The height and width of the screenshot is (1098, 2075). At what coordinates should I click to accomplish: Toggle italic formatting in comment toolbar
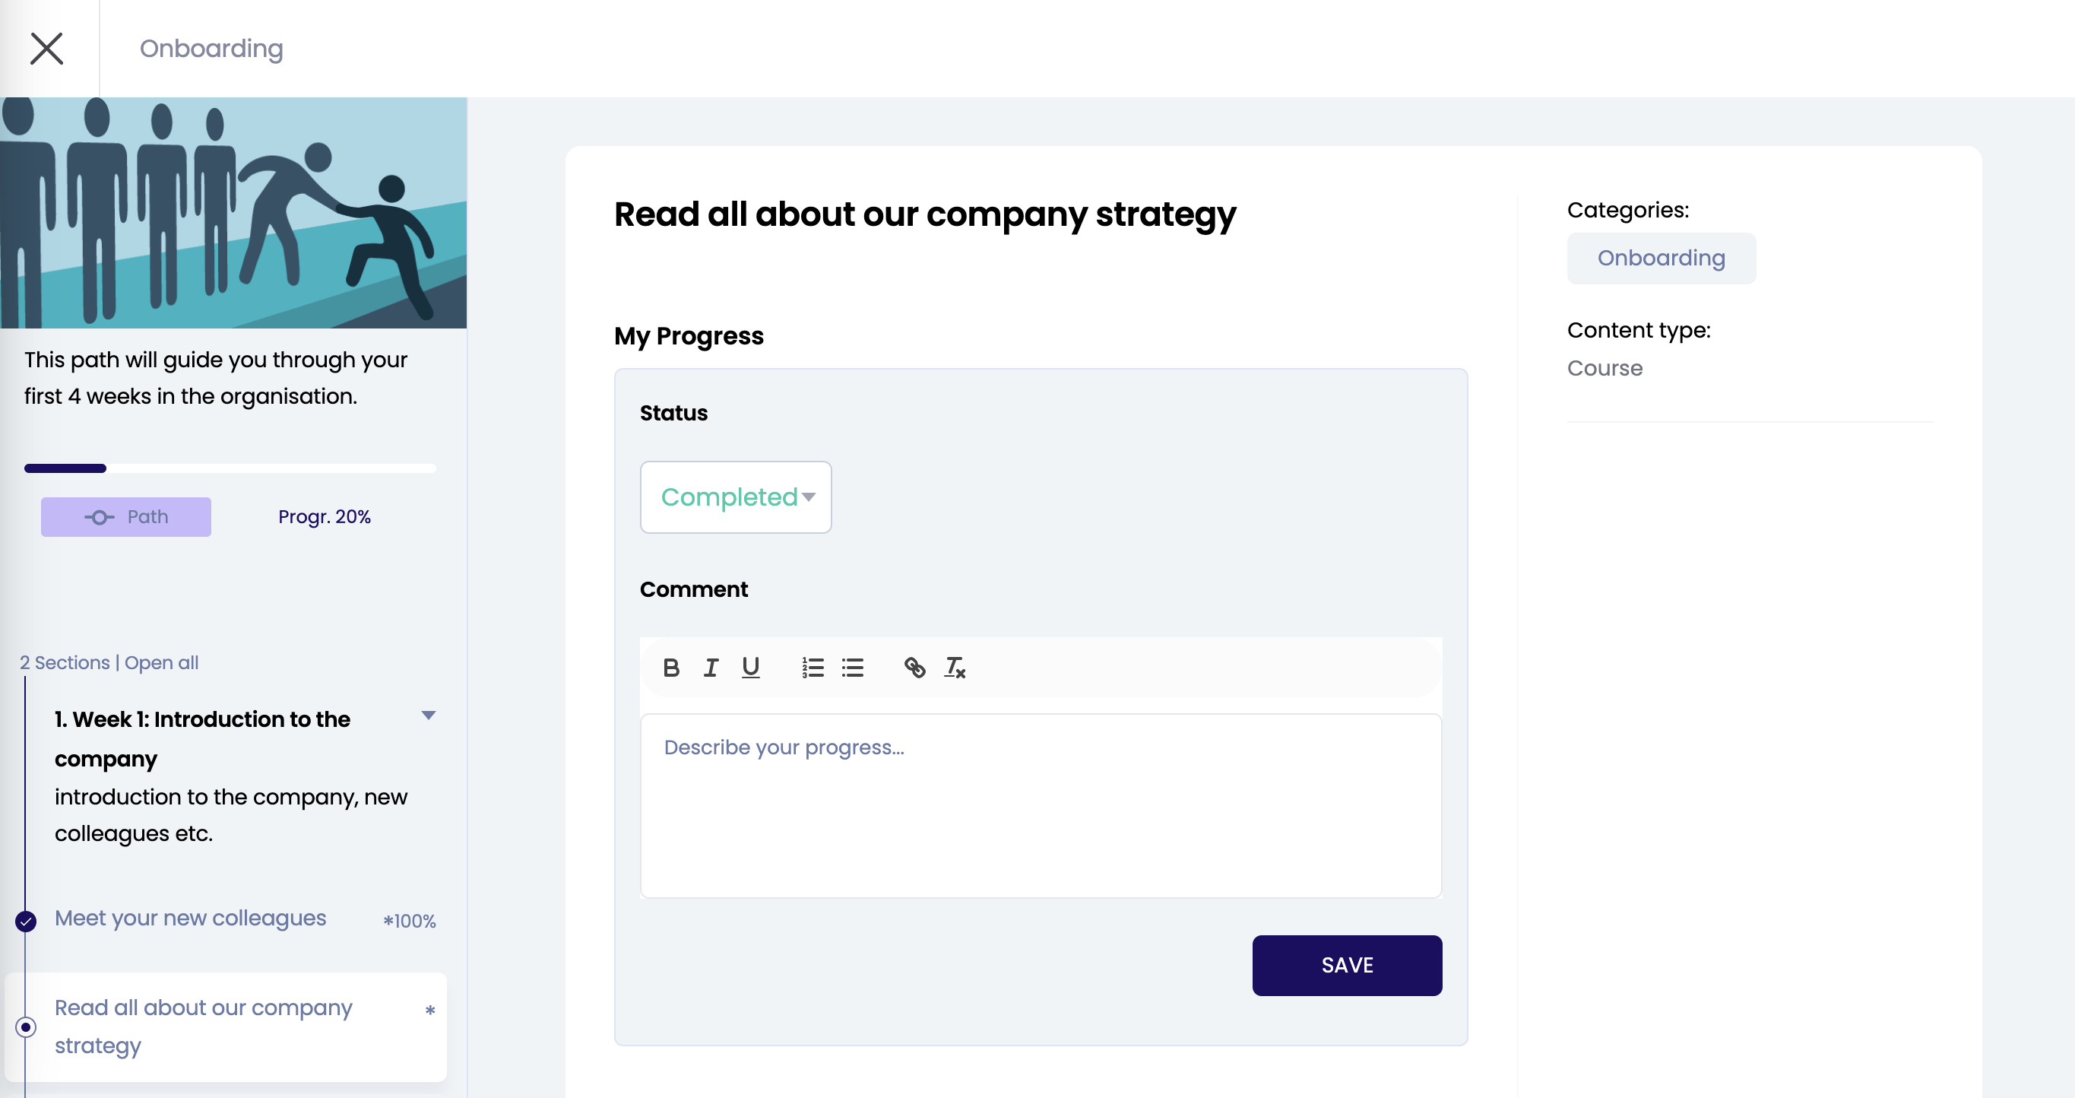click(711, 668)
